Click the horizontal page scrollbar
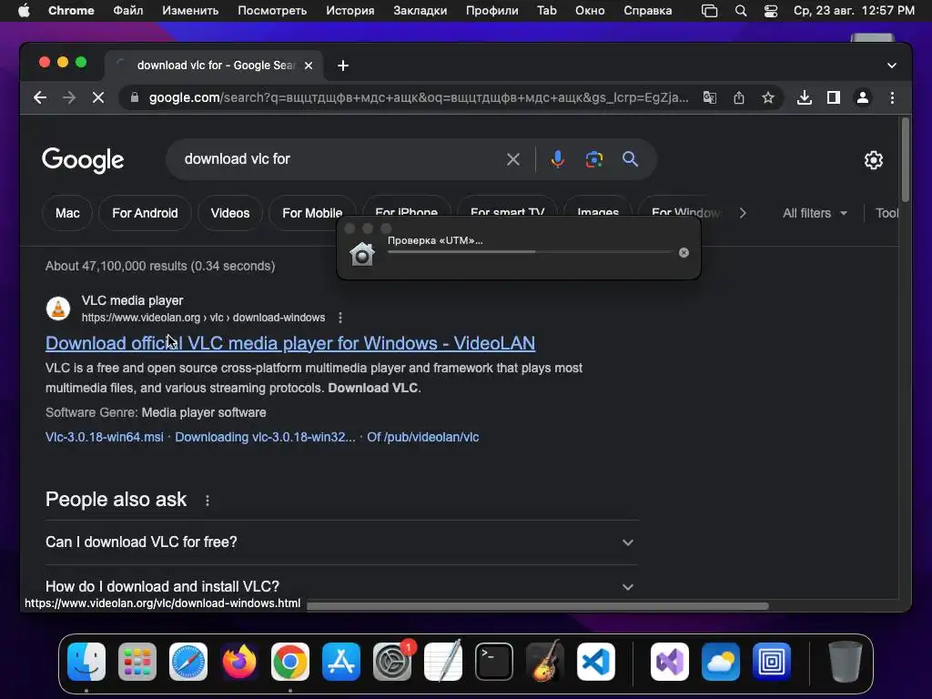Screen dimensions: 932x699 [537, 606]
